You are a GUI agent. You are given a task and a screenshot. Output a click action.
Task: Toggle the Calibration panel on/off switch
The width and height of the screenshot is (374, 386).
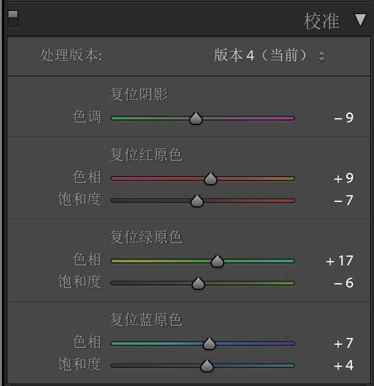pyautogui.click(x=13, y=18)
